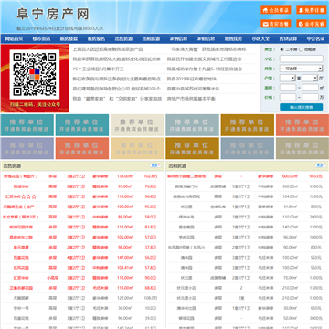
Task: Open the 厅 count dropdown under 户型
Action: tap(310, 78)
